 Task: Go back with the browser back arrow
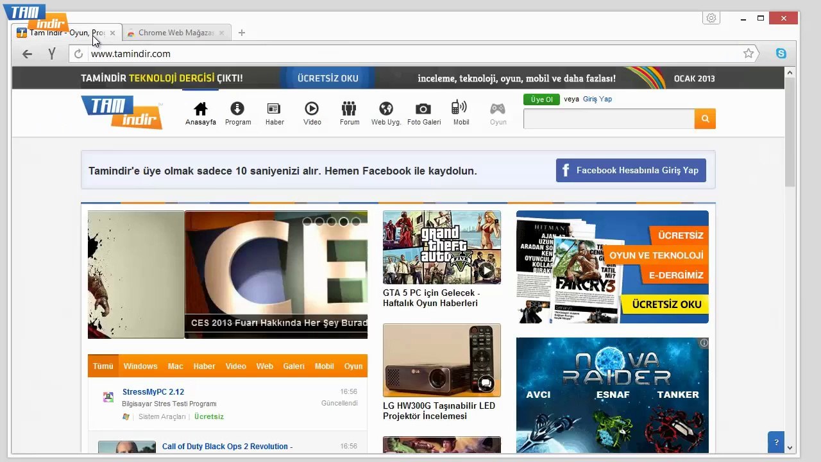tap(27, 54)
